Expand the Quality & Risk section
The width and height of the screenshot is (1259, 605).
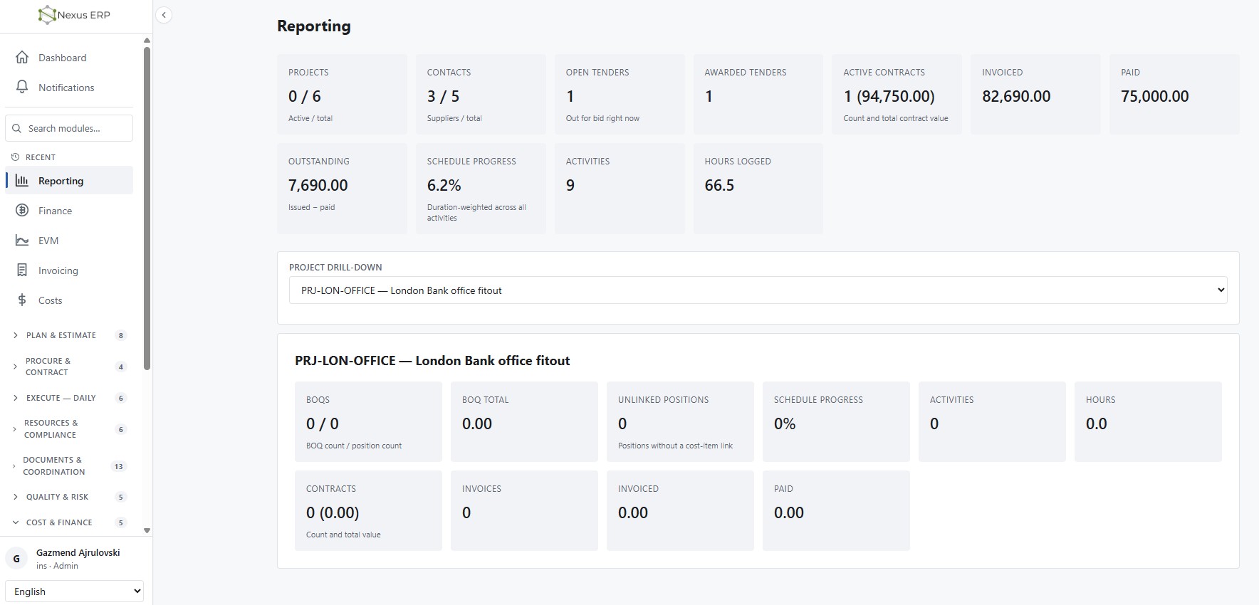point(68,497)
